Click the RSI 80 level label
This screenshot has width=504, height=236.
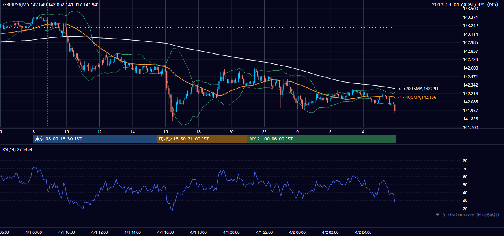pos(465,161)
